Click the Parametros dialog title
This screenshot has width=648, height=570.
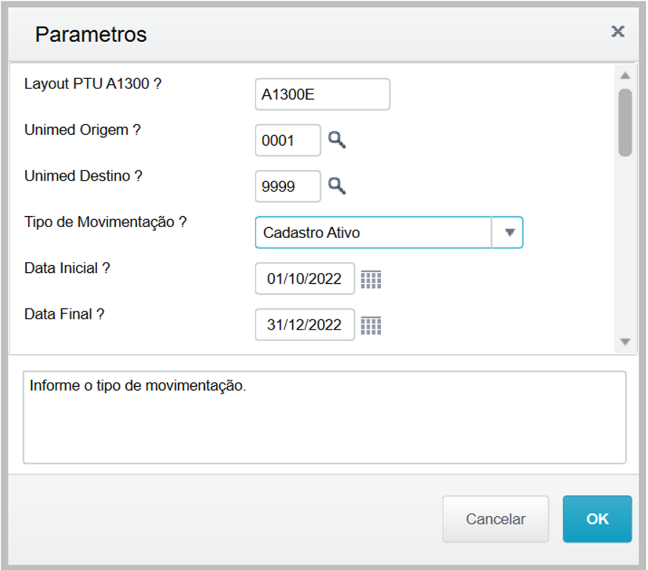[x=91, y=35]
